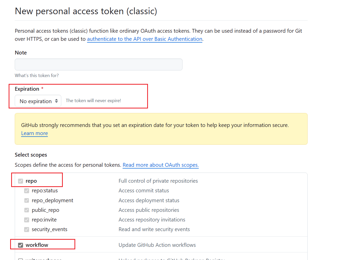Open the Basic Authentication API link
This screenshot has width=347, height=260.
click(144, 39)
